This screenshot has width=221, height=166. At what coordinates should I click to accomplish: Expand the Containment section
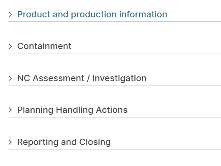[44, 46]
